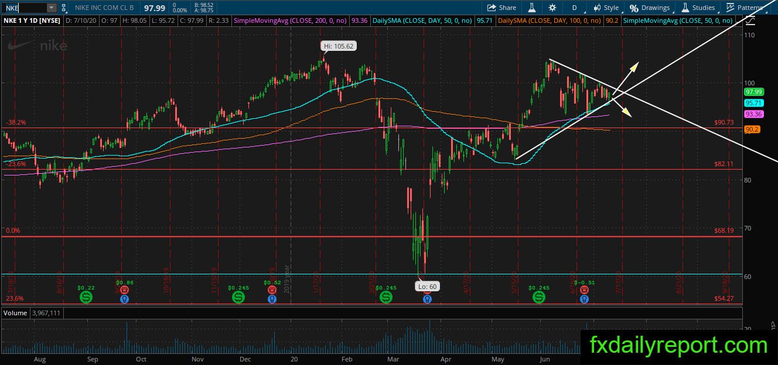Click the Lo: 60 price bubble
The image size is (778, 365).
(426, 286)
